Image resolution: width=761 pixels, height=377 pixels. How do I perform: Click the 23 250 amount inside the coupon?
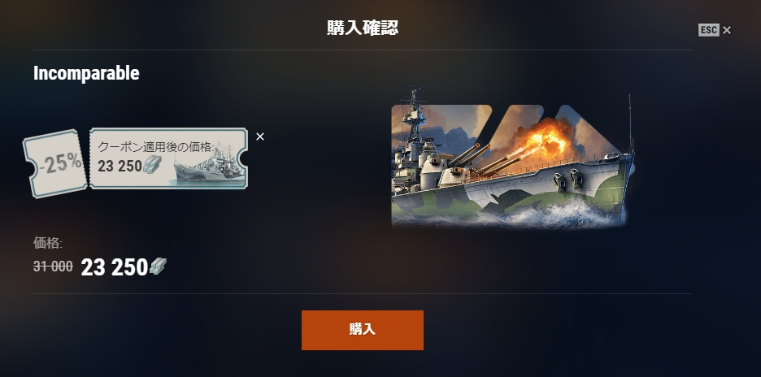(120, 166)
